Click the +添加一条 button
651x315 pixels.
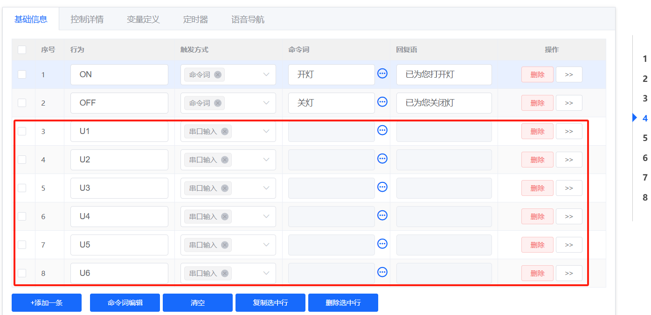point(46,302)
